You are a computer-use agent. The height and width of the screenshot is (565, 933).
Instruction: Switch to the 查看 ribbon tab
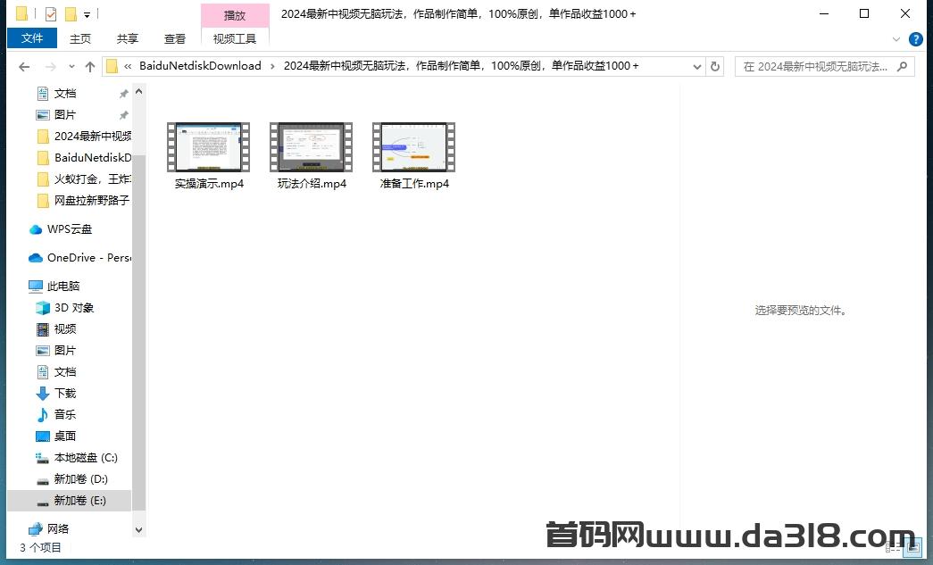[x=175, y=38]
